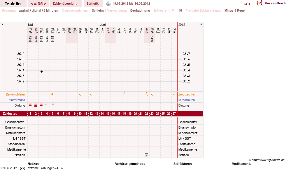Click the right Zervixschleim label

point(188,94)
